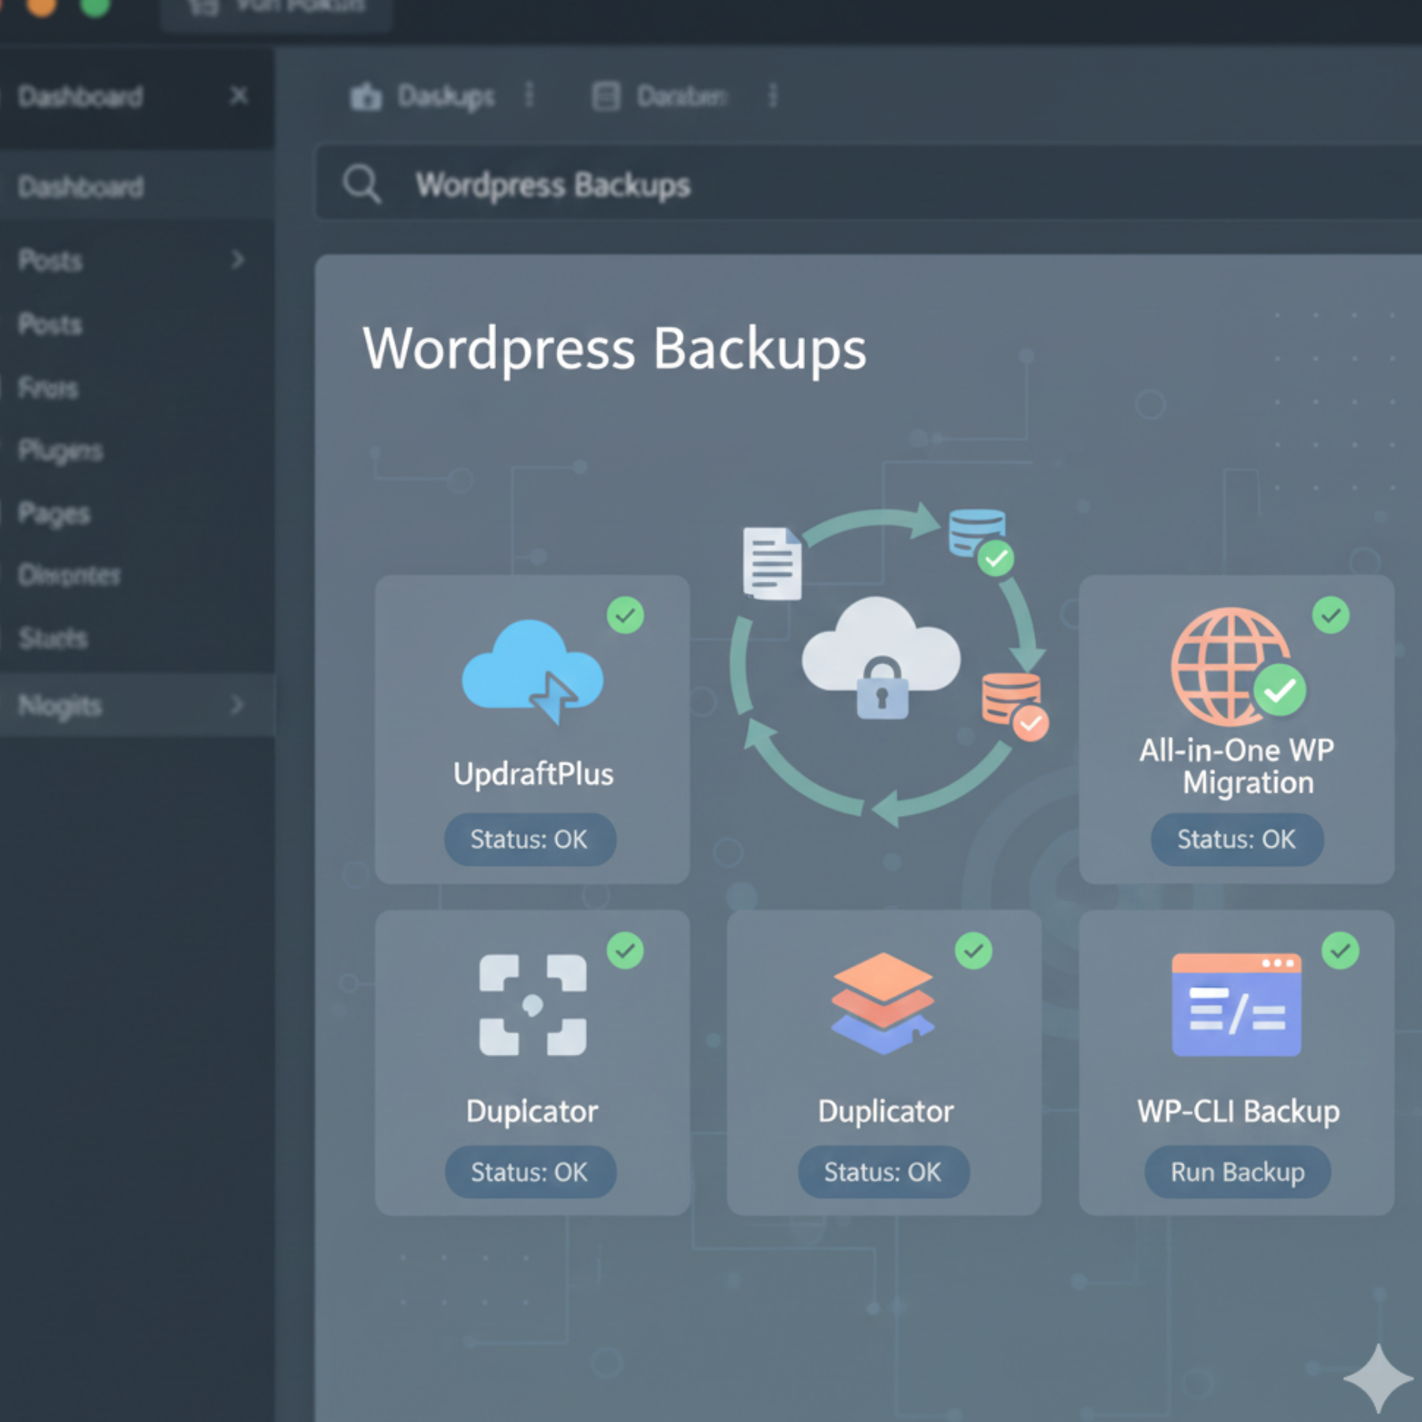Click the UpdraftPlus card title
The width and height of the screenshot is (1422, 1422).
click(x=533, y=774)
